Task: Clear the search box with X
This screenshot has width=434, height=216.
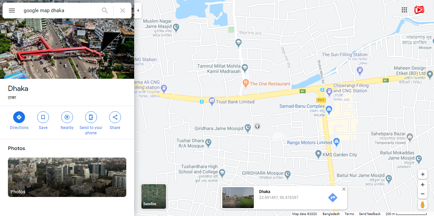Action: tap(123, 11)
